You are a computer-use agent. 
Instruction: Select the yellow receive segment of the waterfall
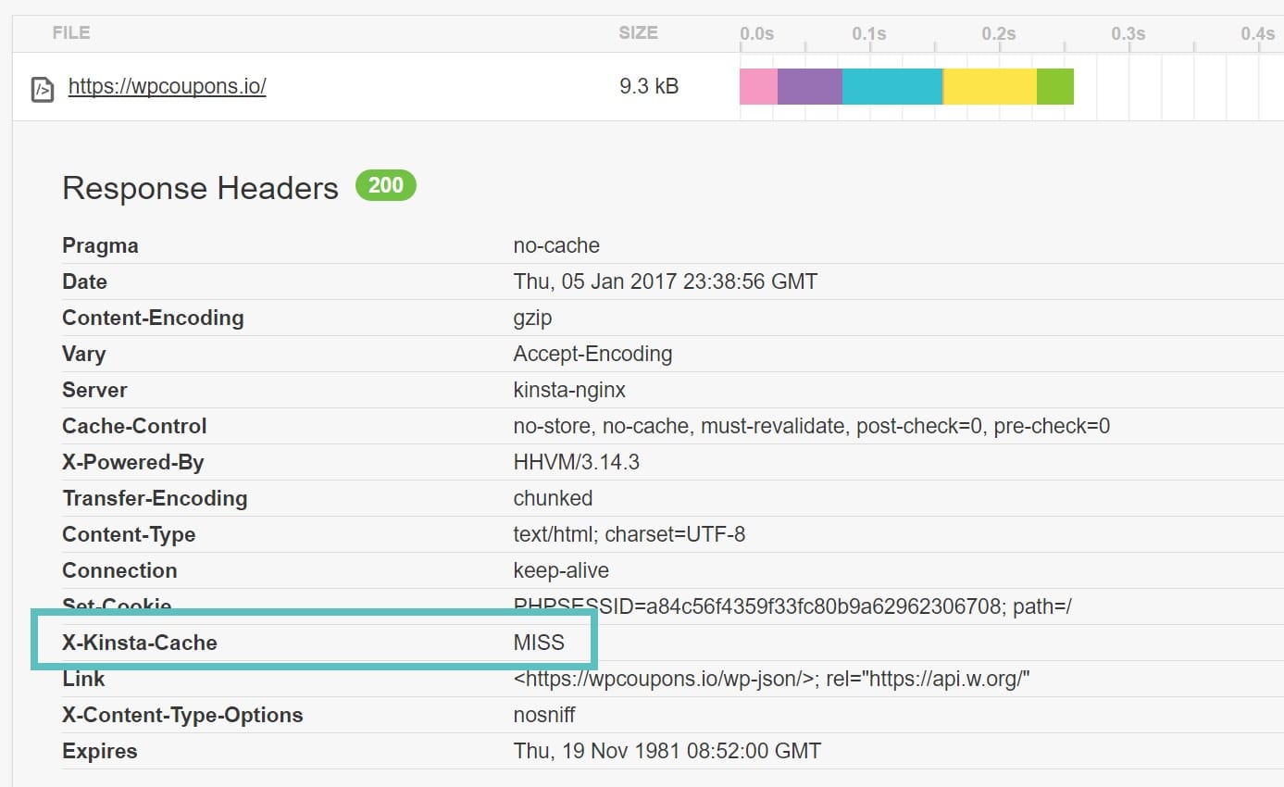click(x=988, y=85)
